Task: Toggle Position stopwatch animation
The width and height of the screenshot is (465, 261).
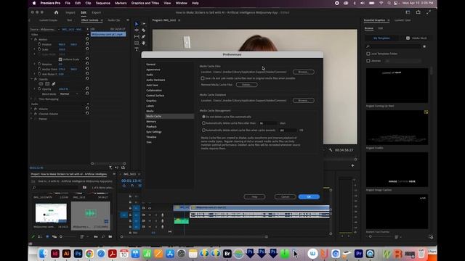Action: point(39,44)
